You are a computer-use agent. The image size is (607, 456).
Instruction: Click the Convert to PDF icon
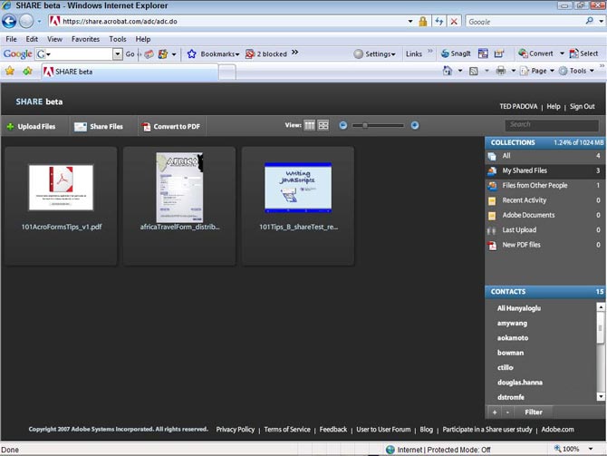coord(146,127)
